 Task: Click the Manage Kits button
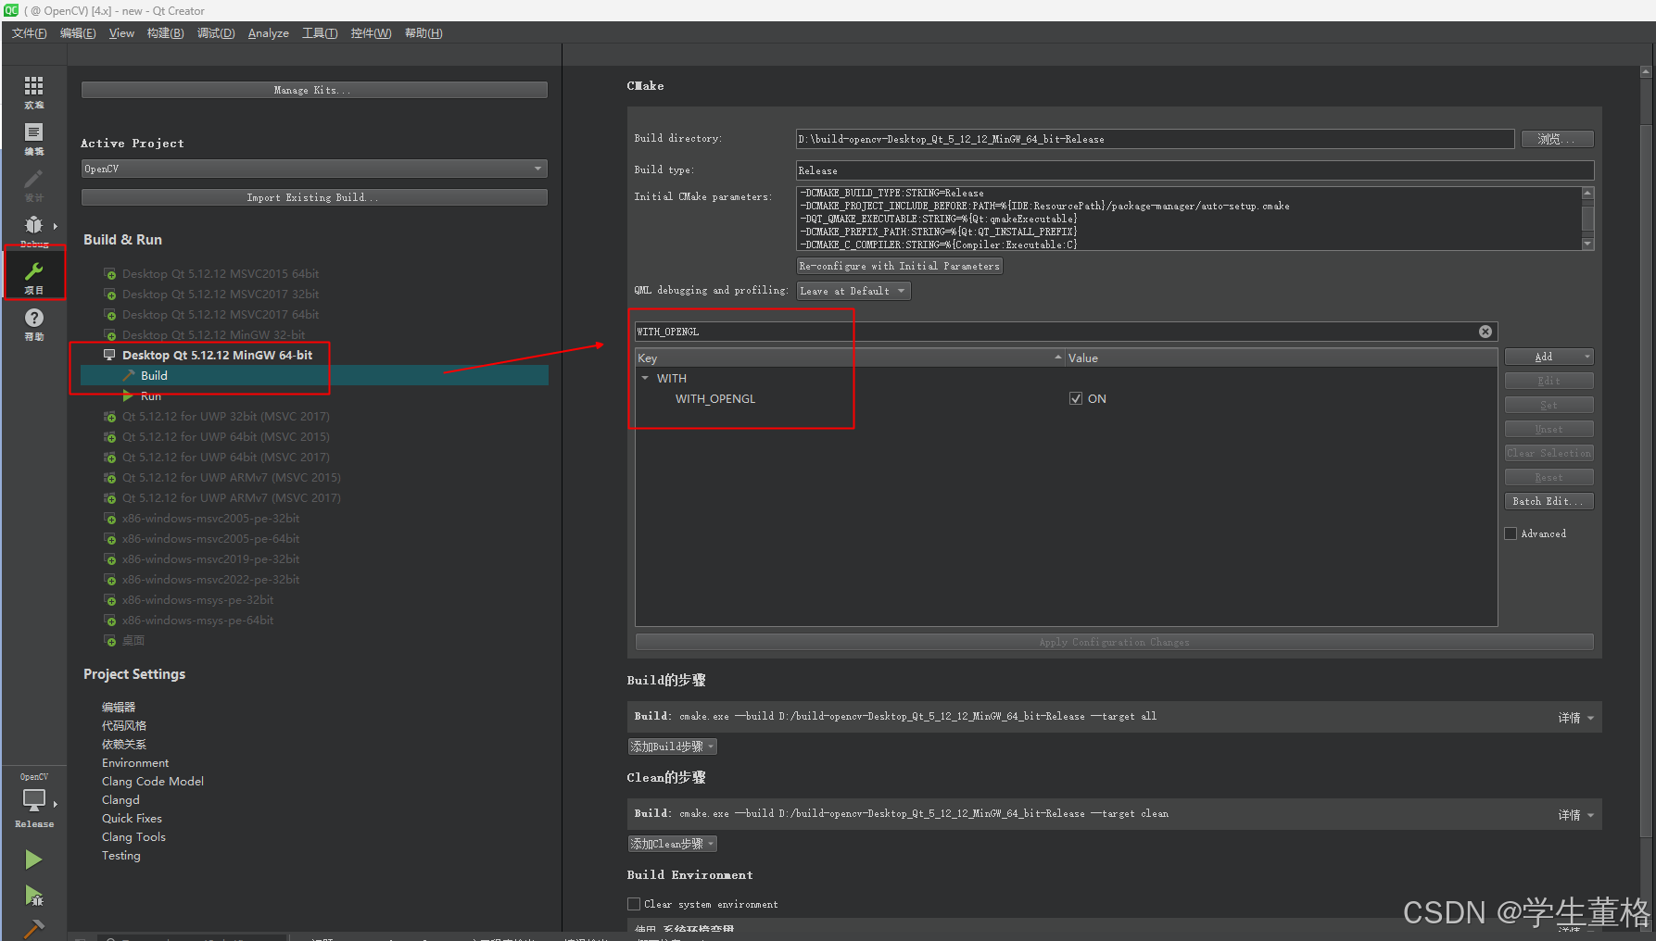pyautogui.click(x=314, y=90)
